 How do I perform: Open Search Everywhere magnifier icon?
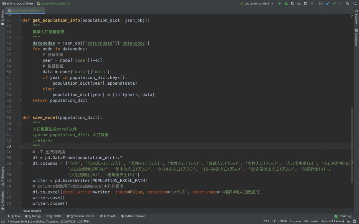tap(354, 3)
